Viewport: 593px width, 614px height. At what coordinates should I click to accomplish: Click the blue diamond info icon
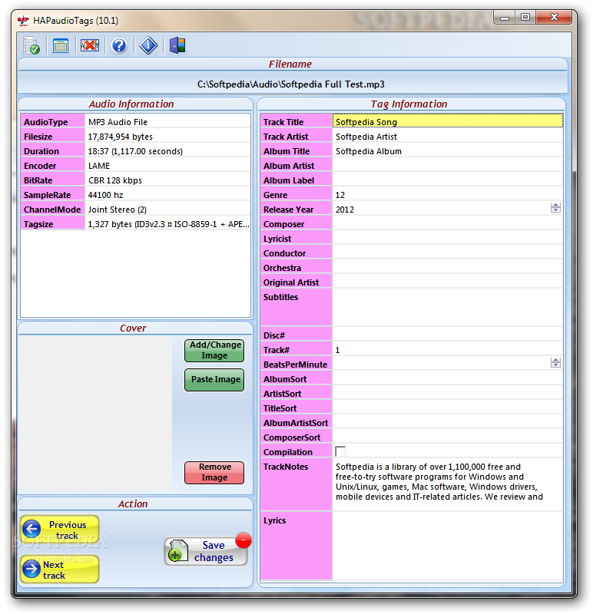tap(148, 45)
